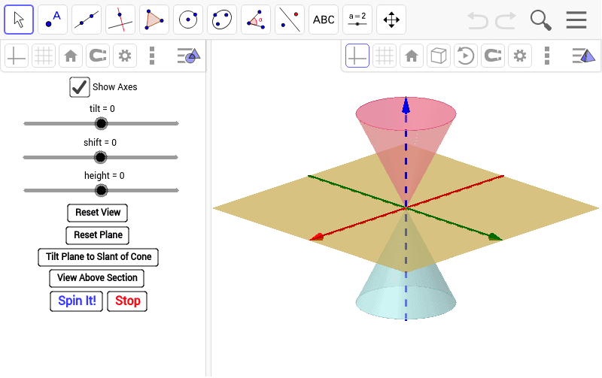This screenshot has height=378, width=602.
Task: Click home standard view in 3D panel
Action: 412,56
